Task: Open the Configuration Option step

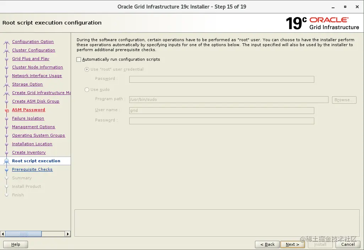Action: (x=33, y=42)
